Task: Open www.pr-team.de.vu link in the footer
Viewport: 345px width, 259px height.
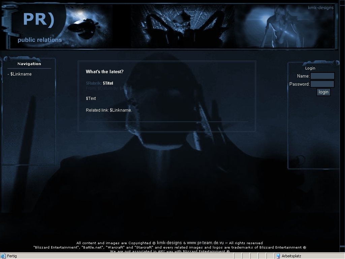Action: coord(205,243)
